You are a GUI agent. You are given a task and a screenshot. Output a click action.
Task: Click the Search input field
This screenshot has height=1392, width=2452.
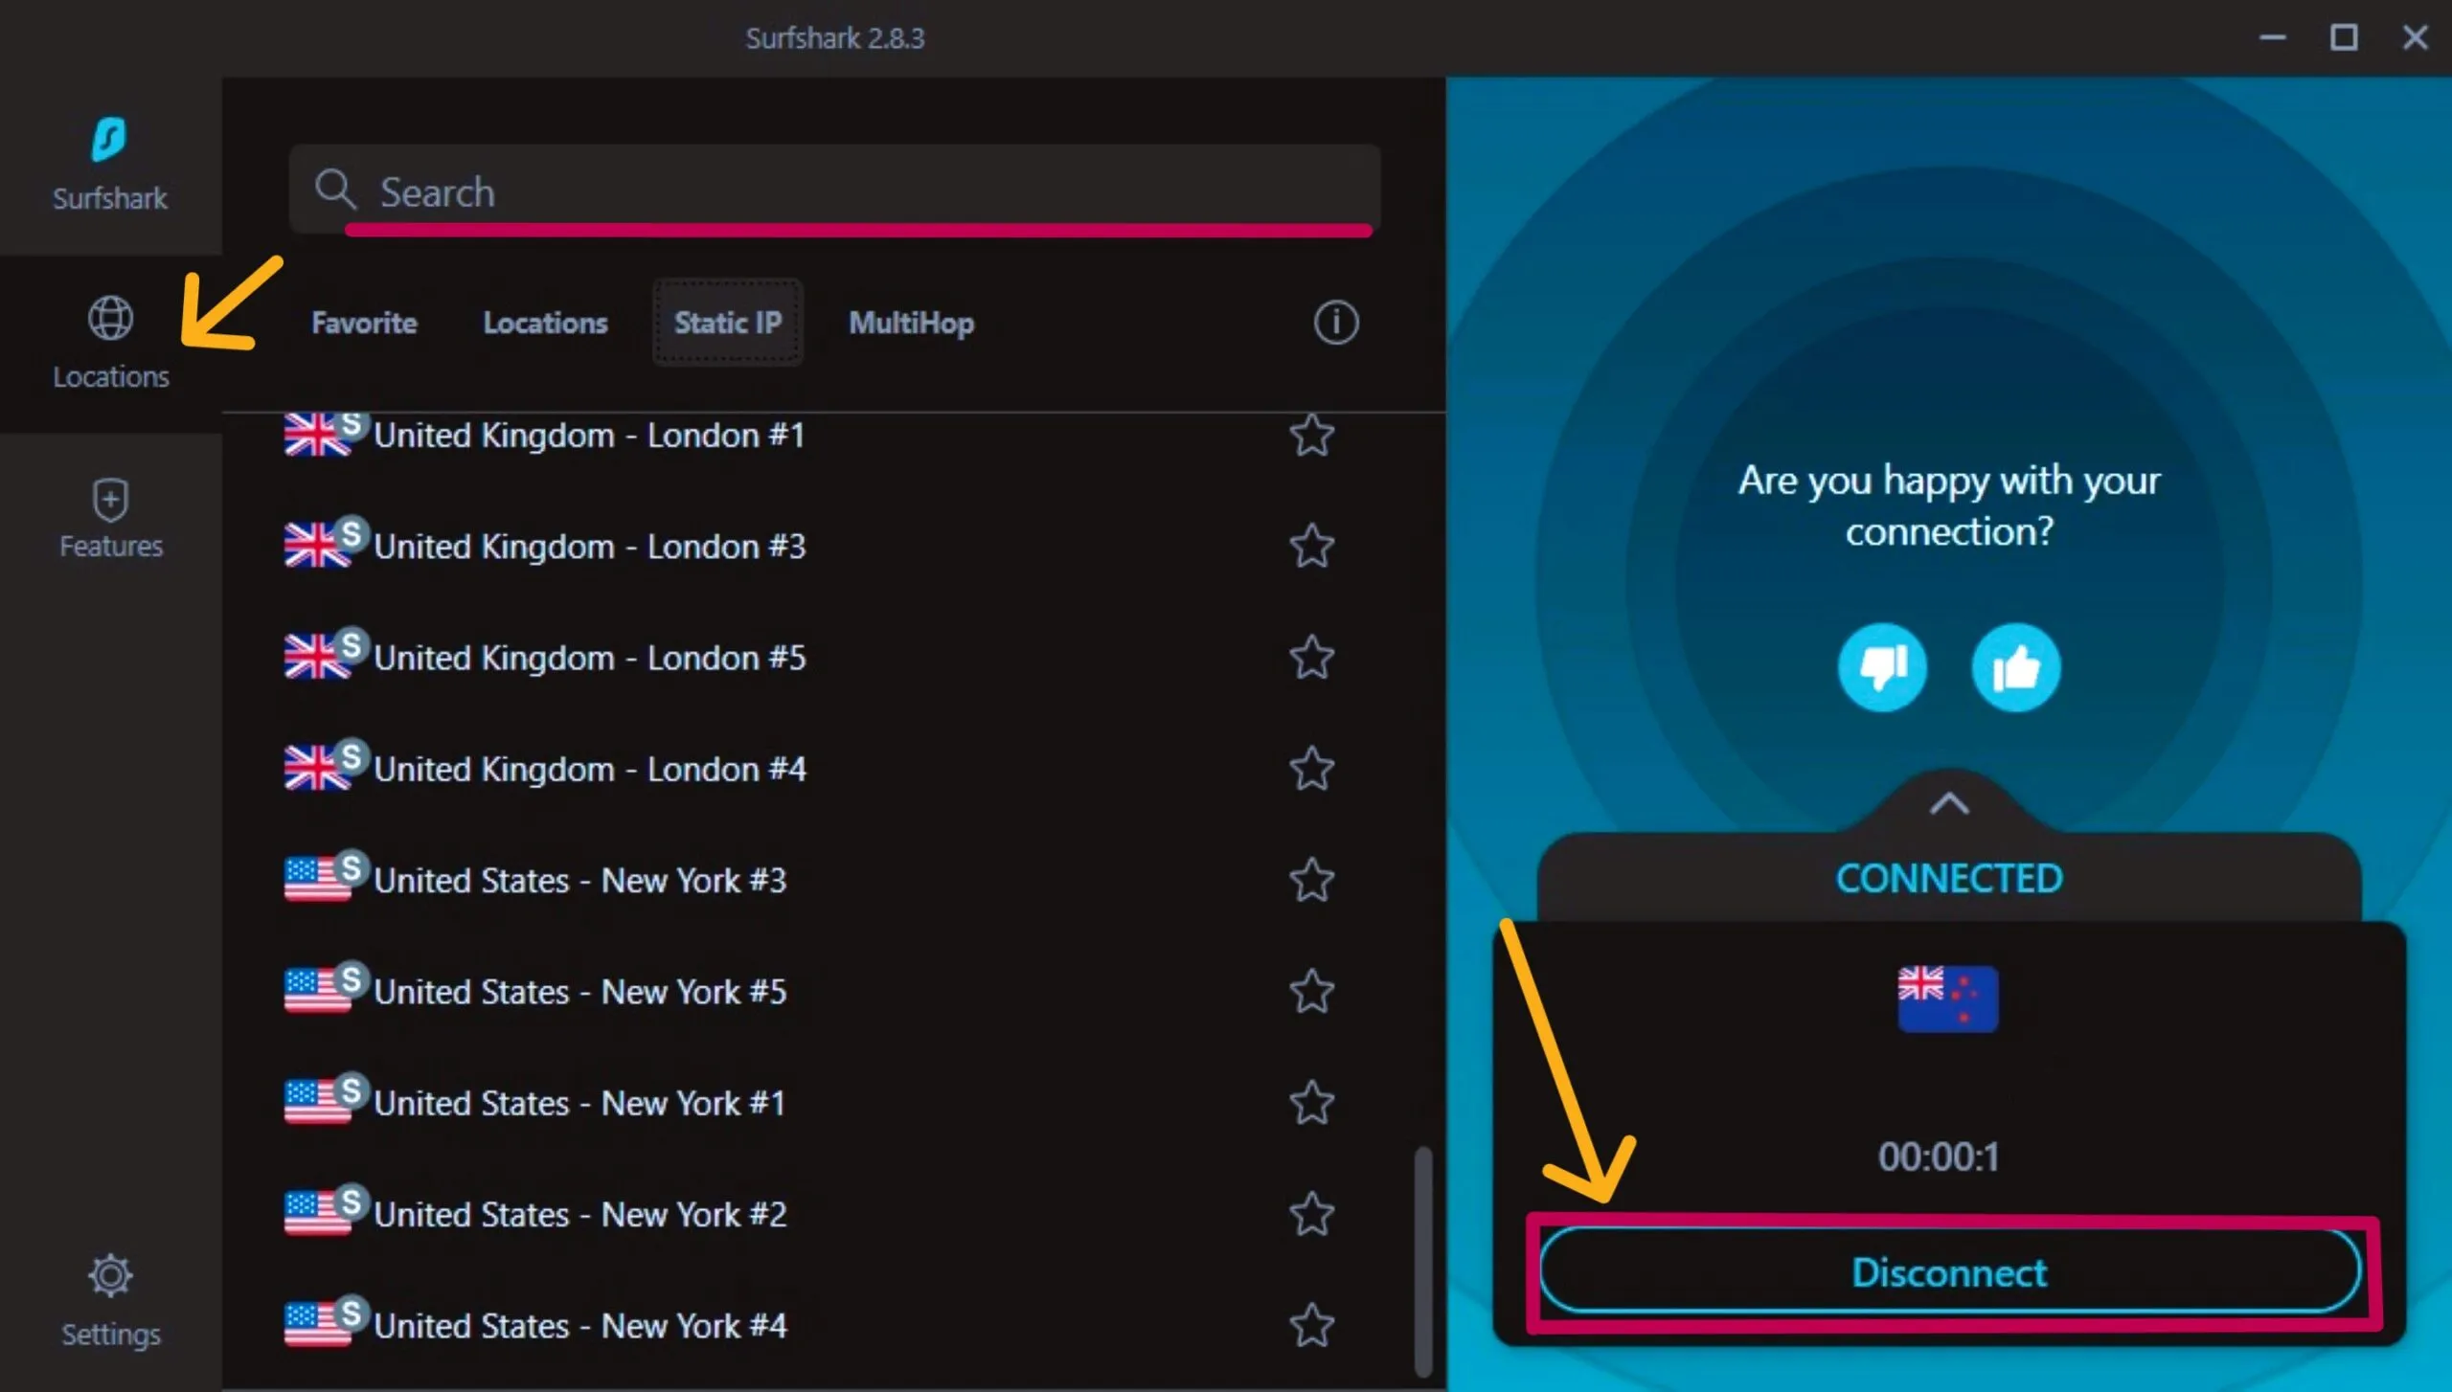click(x=862, y=191)
